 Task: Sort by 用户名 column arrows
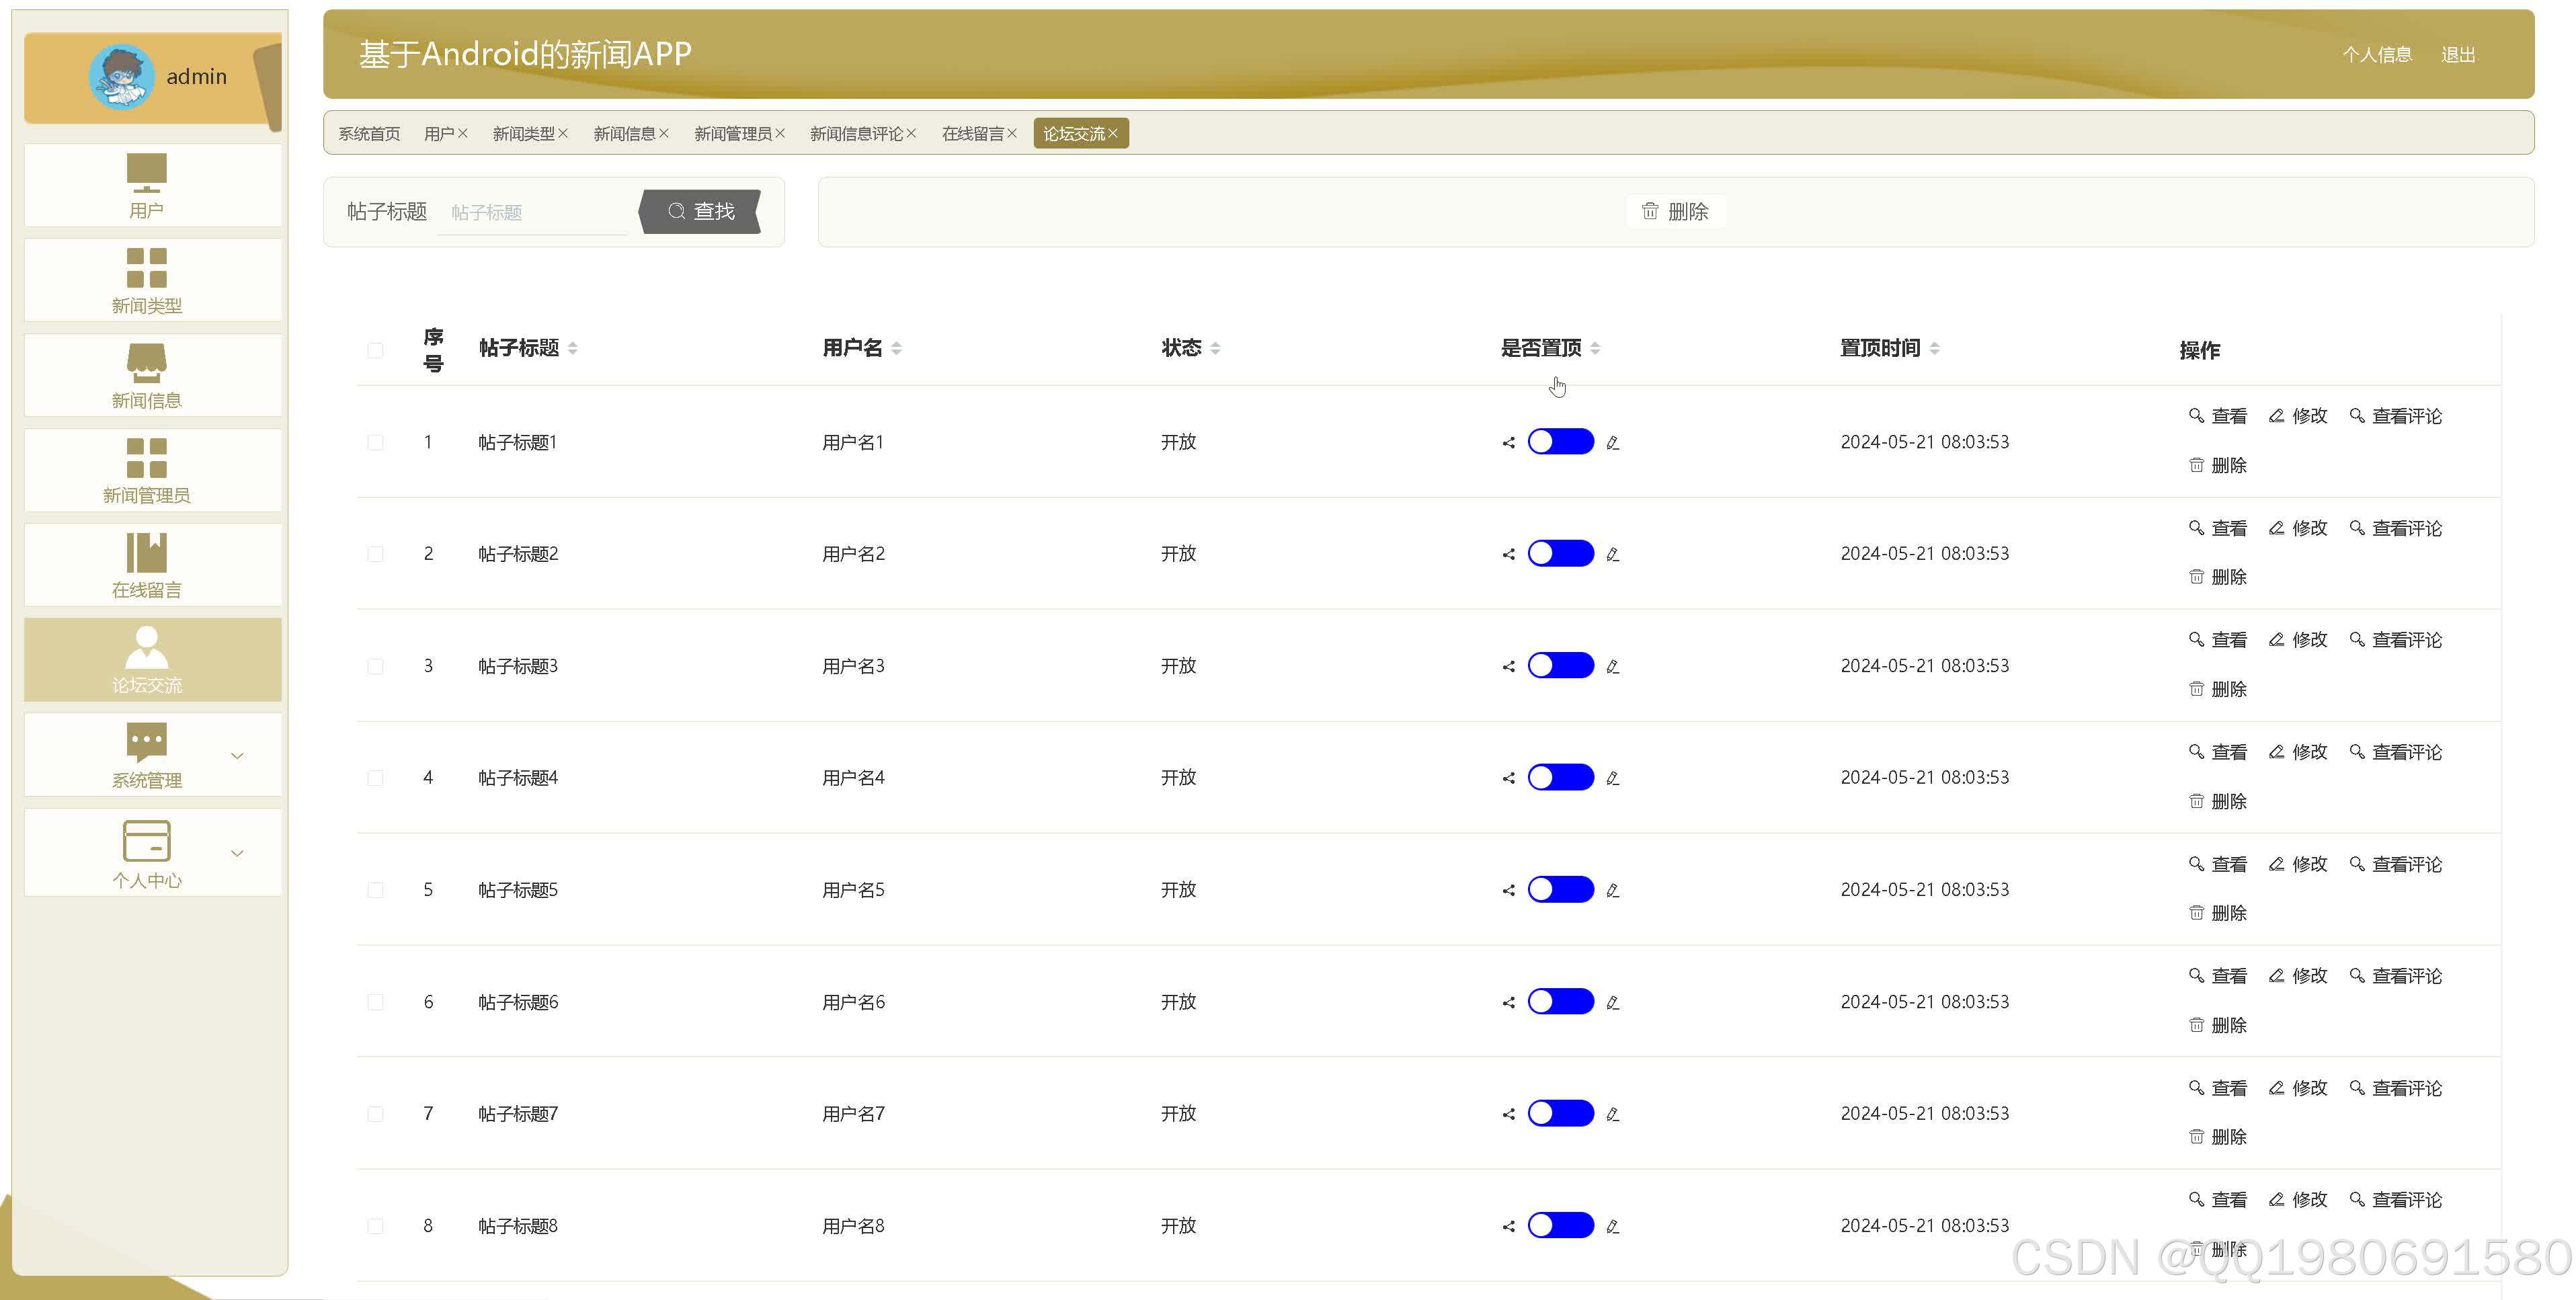coord(897,348)
